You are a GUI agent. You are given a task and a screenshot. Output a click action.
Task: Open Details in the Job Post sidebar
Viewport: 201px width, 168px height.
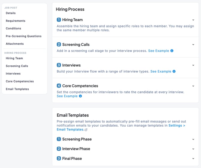[x=11, y=13]
